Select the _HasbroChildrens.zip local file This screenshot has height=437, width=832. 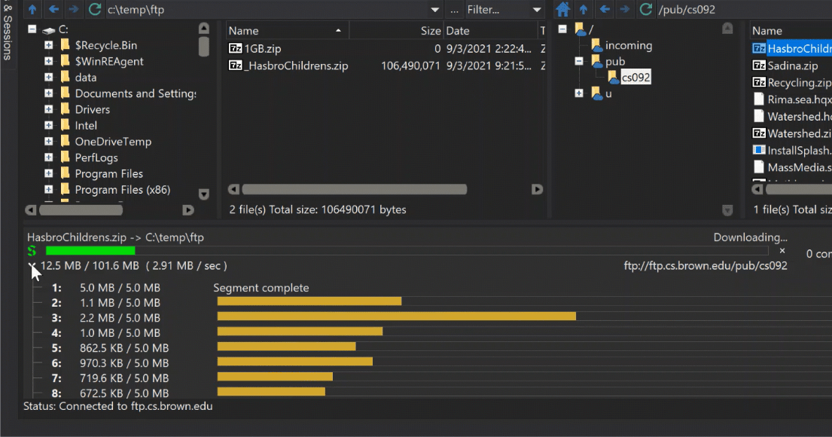pos(296,66)
